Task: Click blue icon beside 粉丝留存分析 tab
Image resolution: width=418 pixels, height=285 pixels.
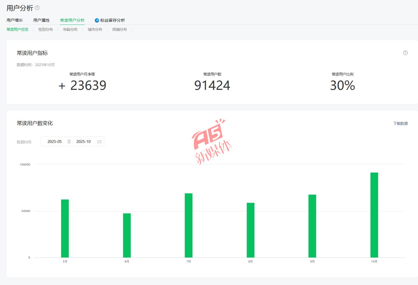Action: click(x=97, y=20)
